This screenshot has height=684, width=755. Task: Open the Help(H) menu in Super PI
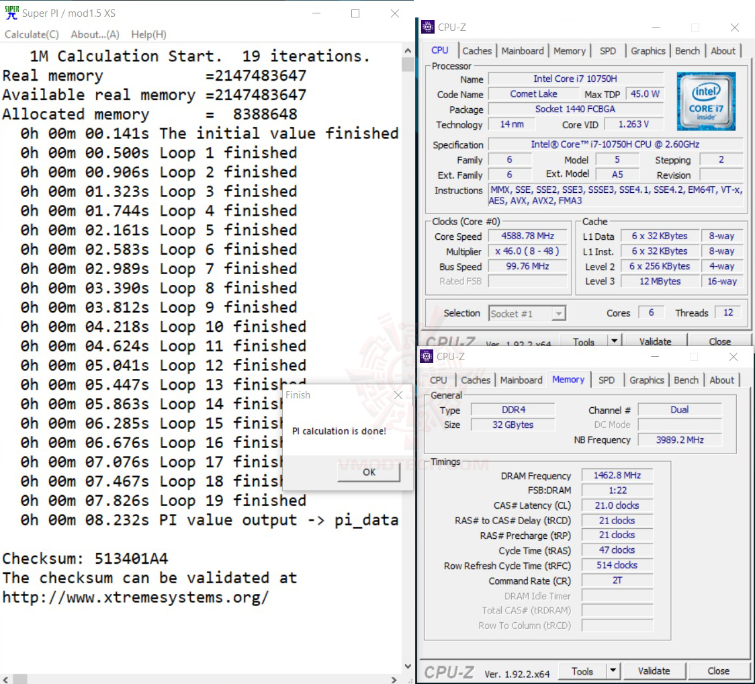(x=149, y=34)
